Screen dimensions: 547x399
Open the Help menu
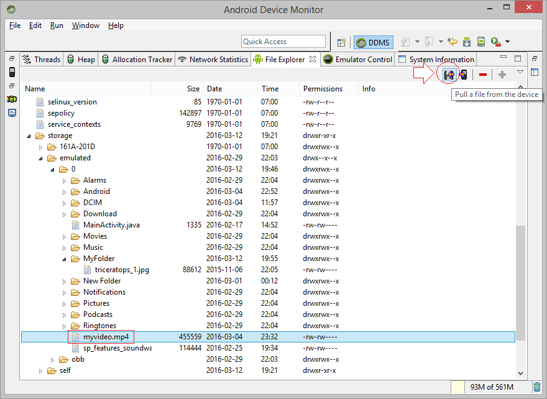point(116,25)
